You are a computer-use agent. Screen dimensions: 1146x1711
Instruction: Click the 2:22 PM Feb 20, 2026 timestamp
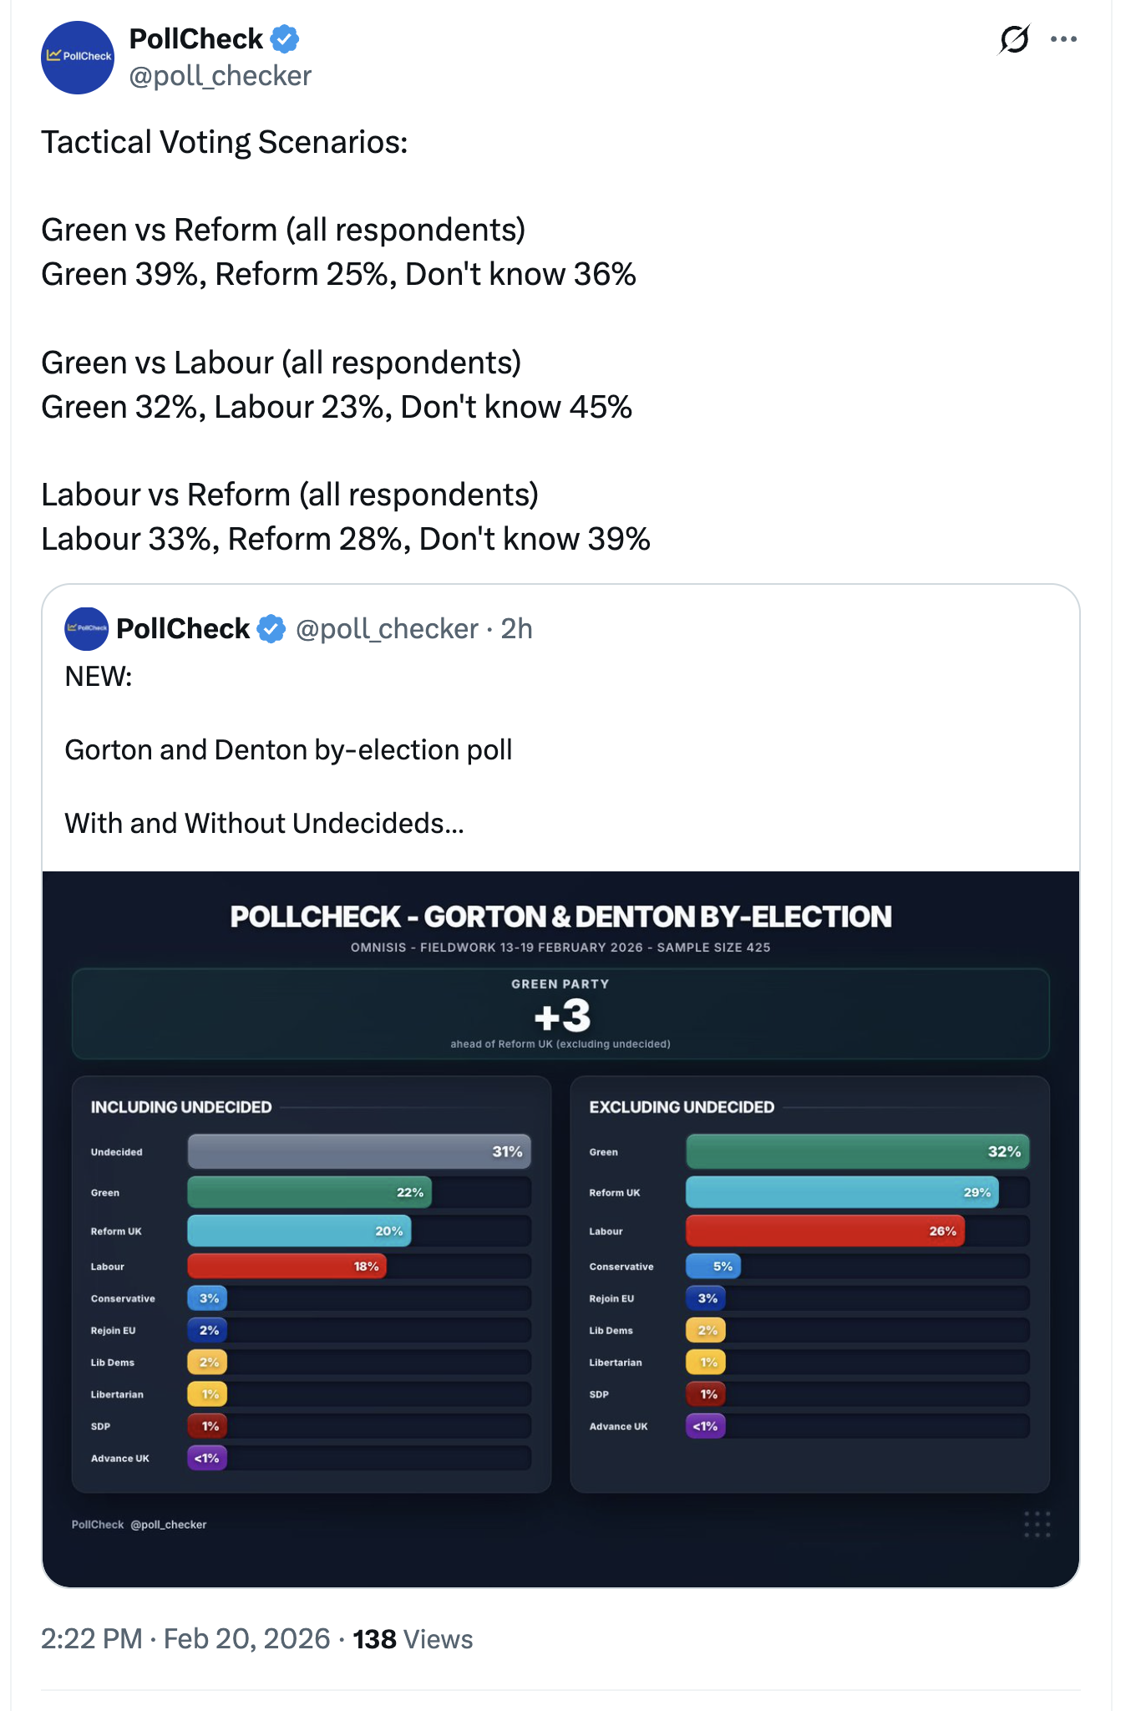pyautogui.click(x=185, y=1639)
